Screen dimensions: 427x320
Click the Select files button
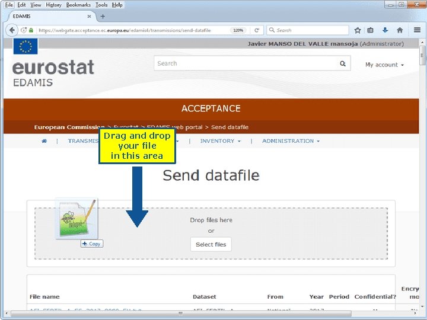(x=211, y=244)
